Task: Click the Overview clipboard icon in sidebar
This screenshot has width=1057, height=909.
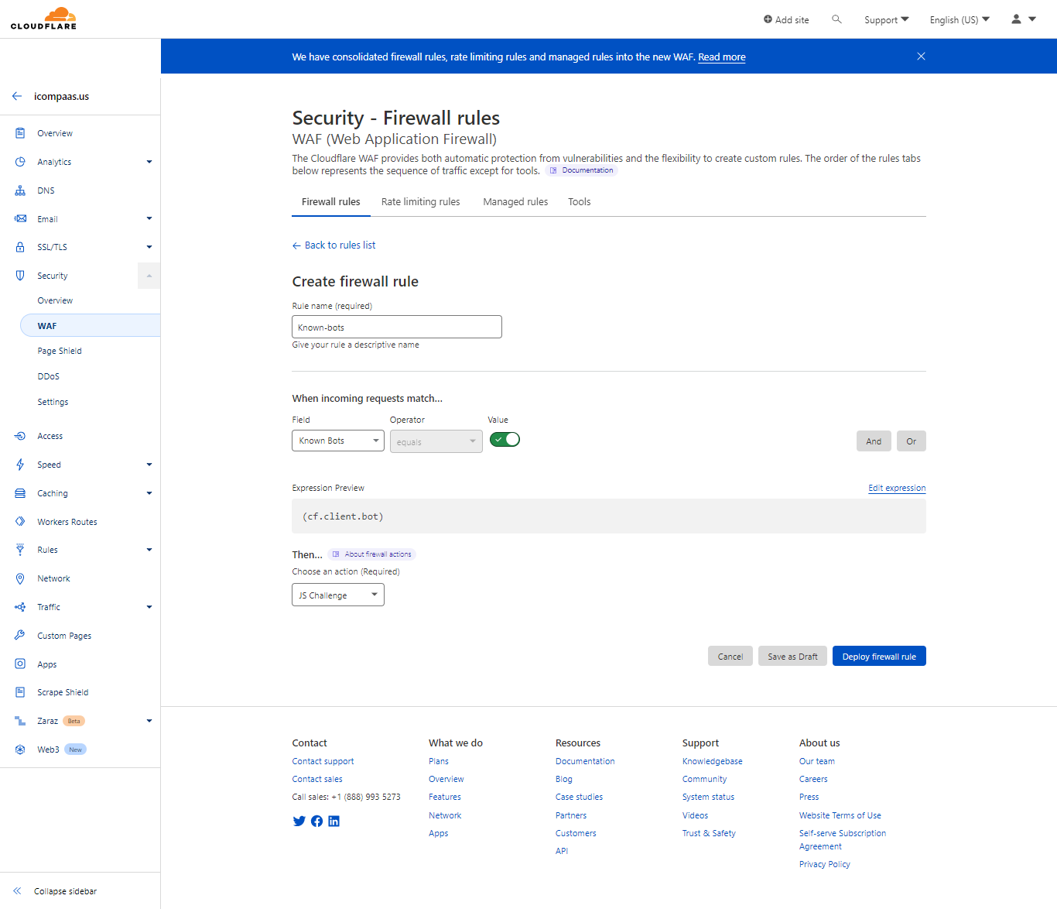Action: tap(20, 133)
